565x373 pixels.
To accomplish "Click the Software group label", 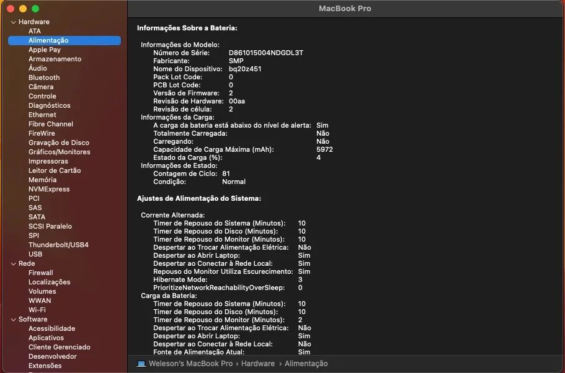I will [x=33, y=319].
